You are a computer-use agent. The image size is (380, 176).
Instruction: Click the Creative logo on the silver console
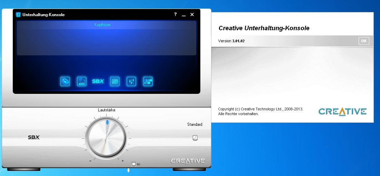click(188, 161)
